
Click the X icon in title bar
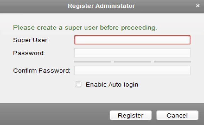197,6
